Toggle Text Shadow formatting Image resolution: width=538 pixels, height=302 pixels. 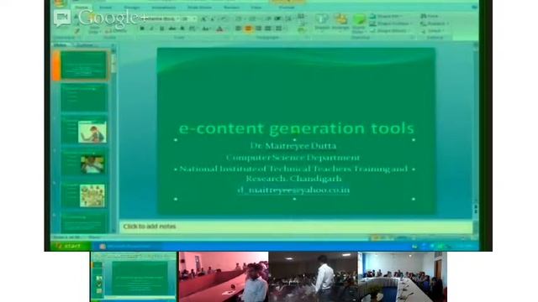[182, 29]
